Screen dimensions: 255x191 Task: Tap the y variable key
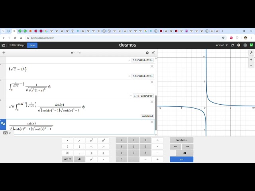pos(79,140)
